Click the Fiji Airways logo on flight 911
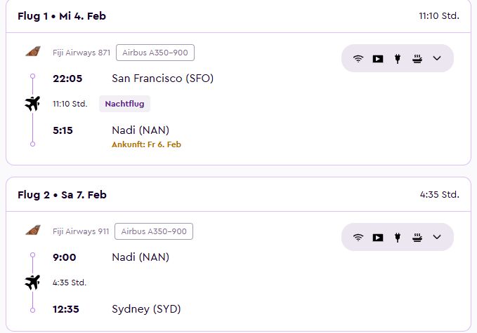477x333 pixels. click(x=33, y=231)
